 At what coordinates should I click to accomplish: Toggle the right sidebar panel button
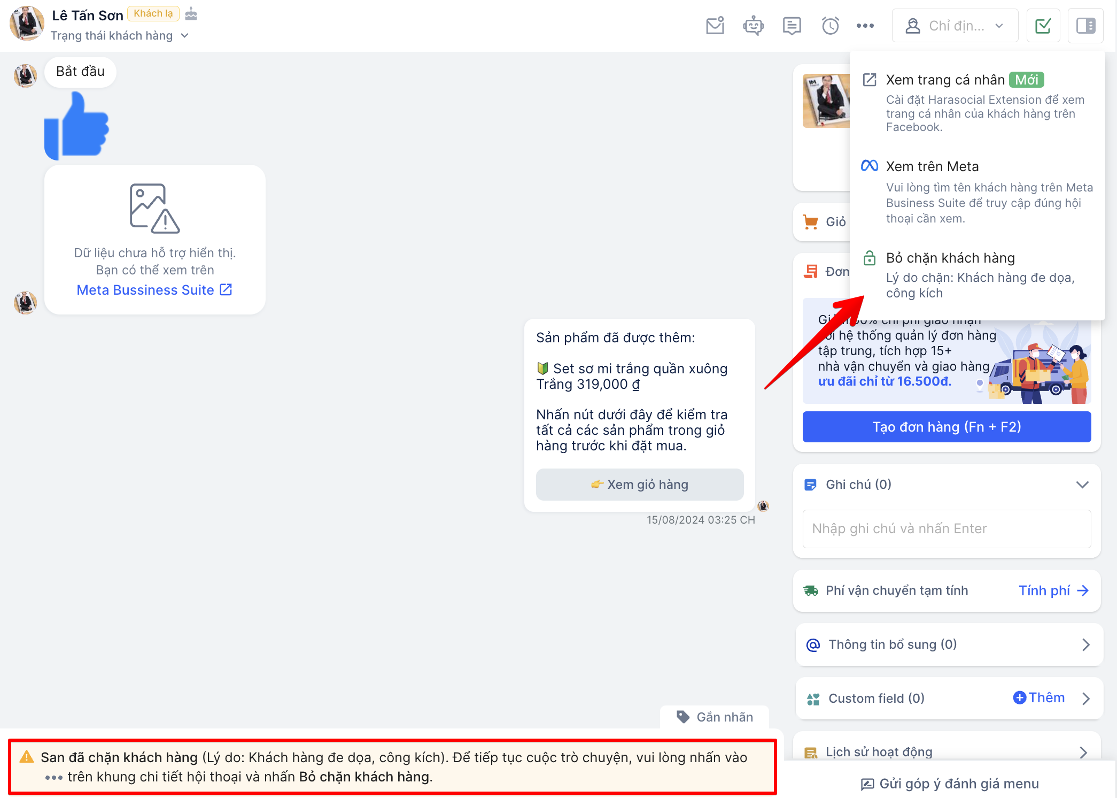point(1085,26)
